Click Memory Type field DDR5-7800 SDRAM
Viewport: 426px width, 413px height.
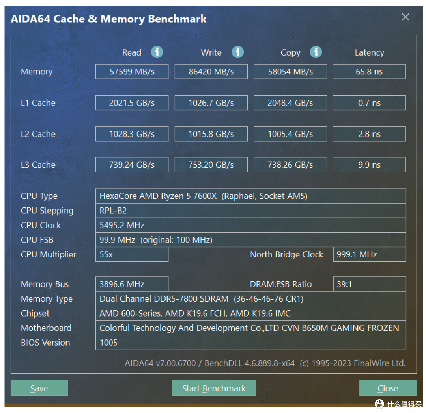point(251,299)
